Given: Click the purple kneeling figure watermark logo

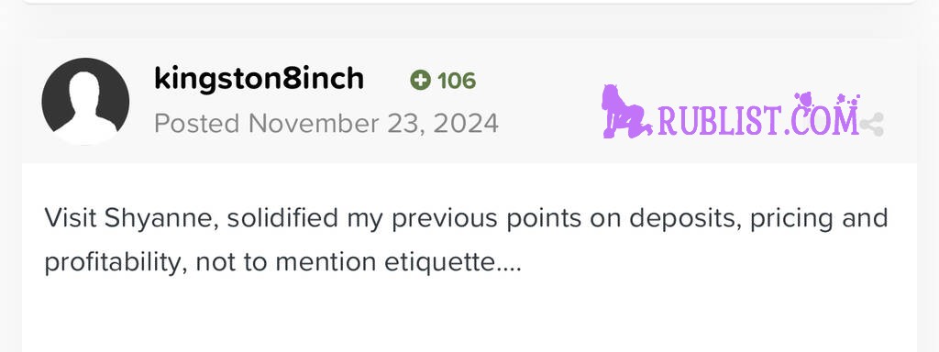Looking at the screenshot, I should (x=625, y=112).
